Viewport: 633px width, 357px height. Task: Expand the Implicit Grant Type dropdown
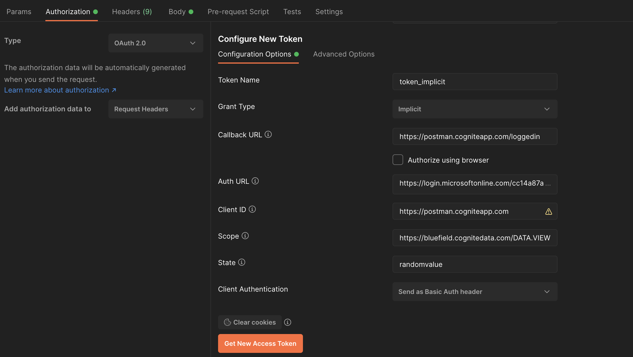pyautogui.click(x=475, y=109)
